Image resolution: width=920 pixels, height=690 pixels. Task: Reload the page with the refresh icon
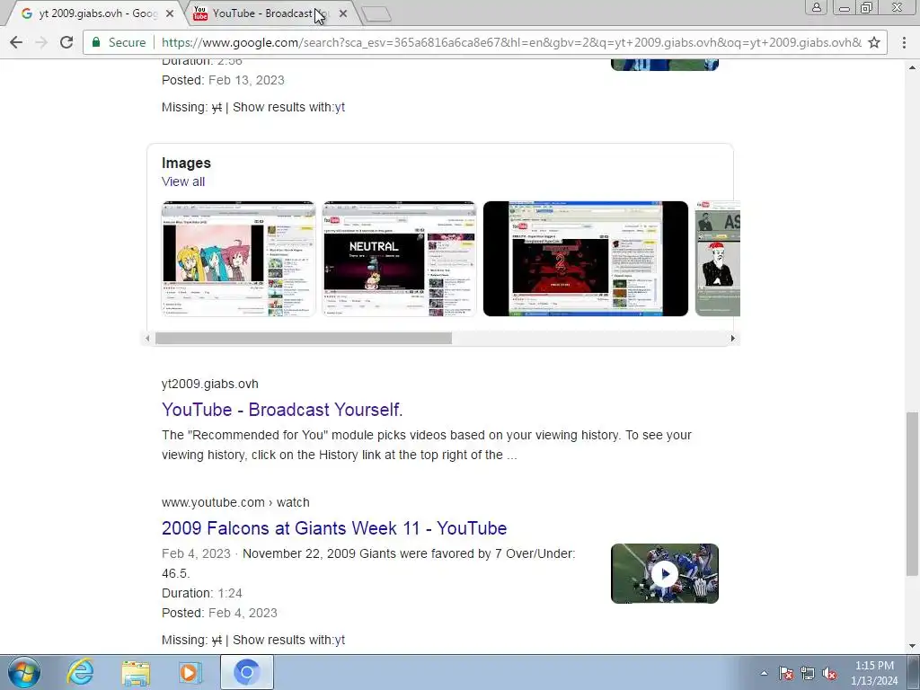[x=66, y=42]
